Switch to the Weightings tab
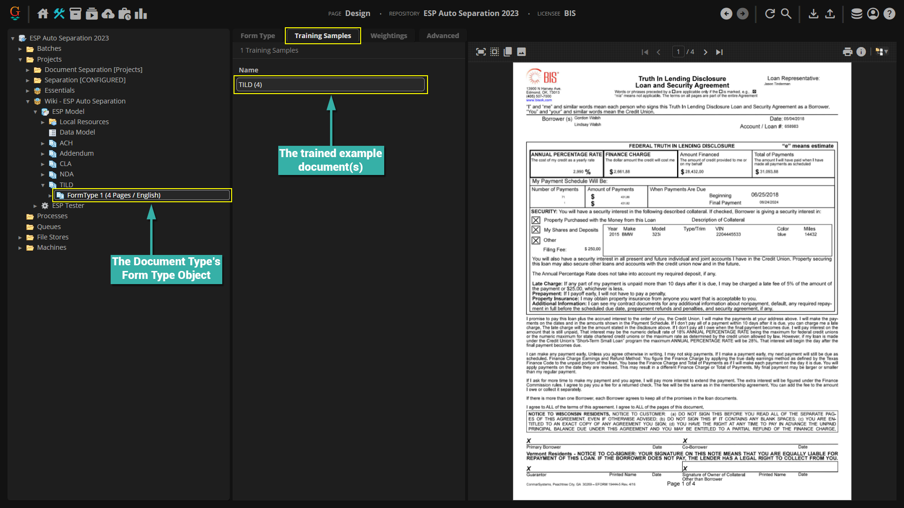Viewport: 904px width, 508px height. tap(388, 36)
